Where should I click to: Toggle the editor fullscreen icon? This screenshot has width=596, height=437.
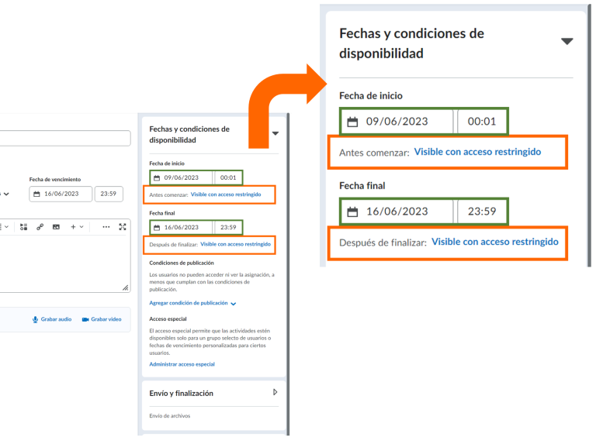tap(122, 227)
